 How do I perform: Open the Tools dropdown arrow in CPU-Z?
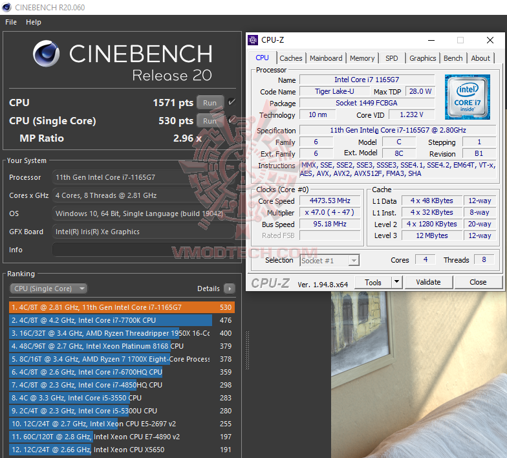tap(397, 282)
